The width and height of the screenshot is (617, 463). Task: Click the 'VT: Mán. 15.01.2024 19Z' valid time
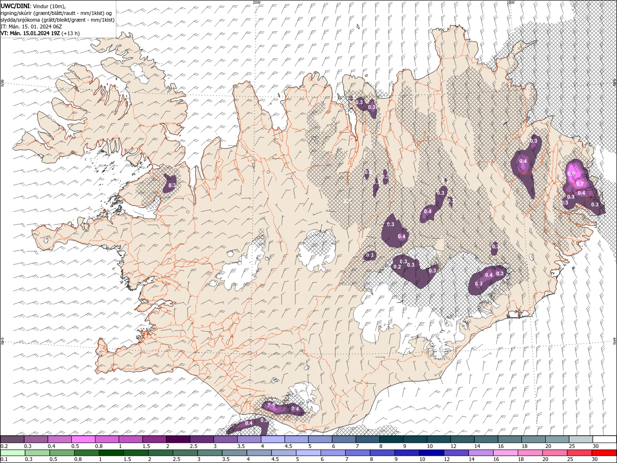31,33
